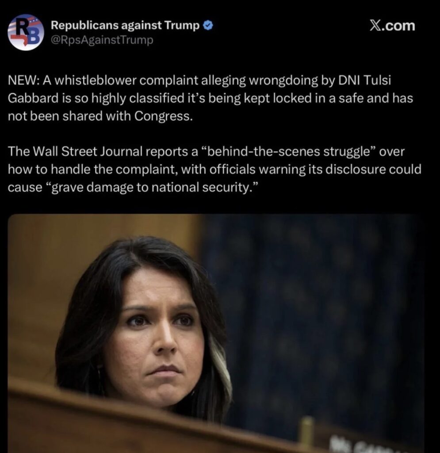Viewport: 440px width, 453px height.
Task: Click the brass object near the nameplate
Action: pyautogui.click(x=306, y=433)
